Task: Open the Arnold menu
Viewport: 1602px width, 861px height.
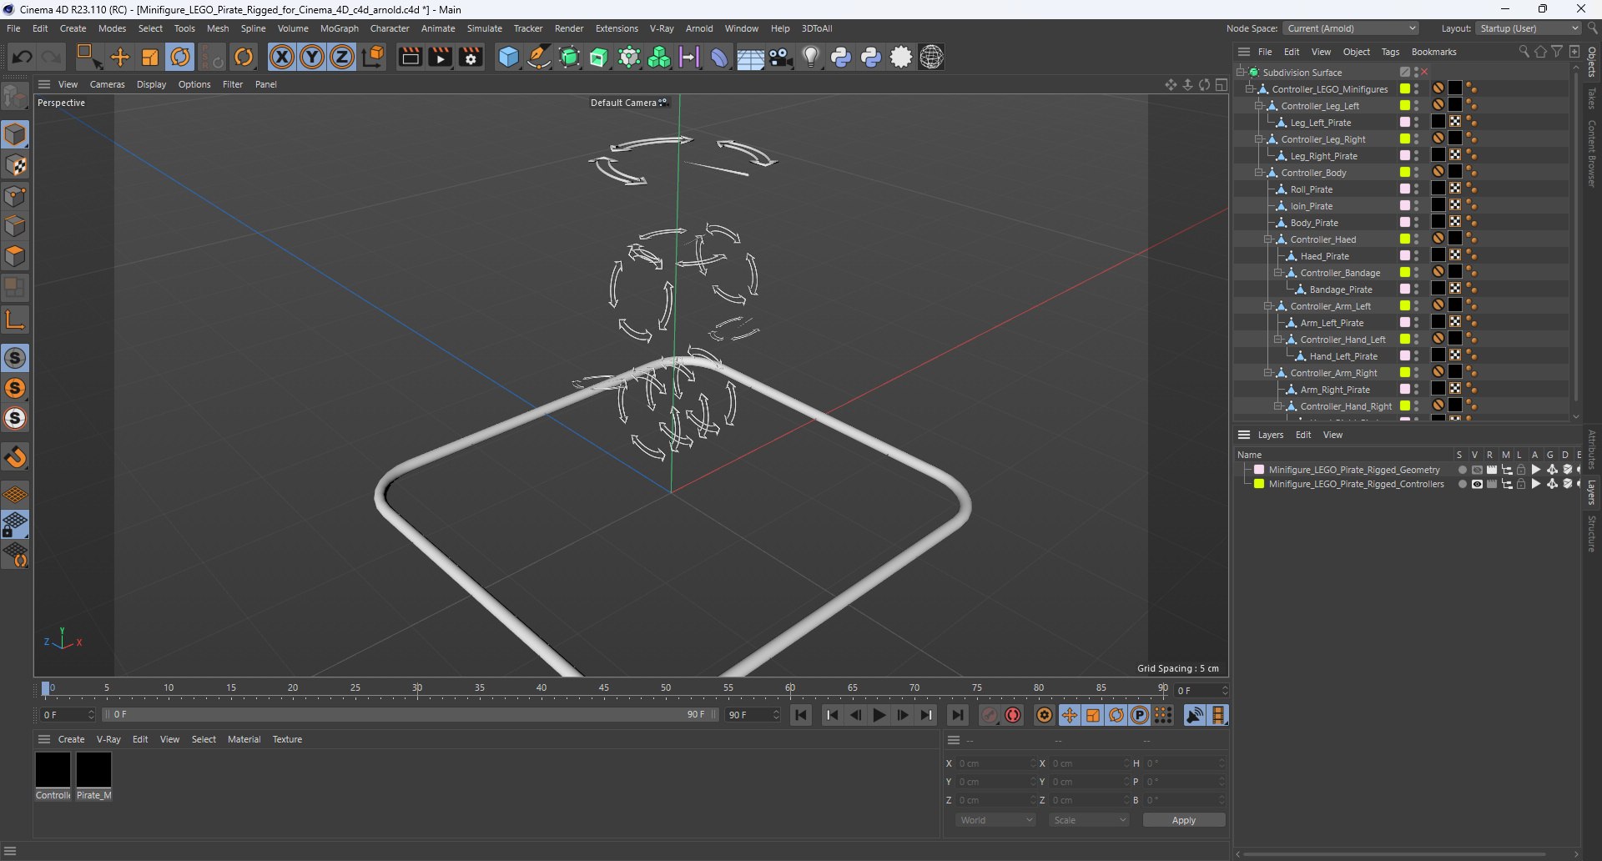Action: pos(699,28)
